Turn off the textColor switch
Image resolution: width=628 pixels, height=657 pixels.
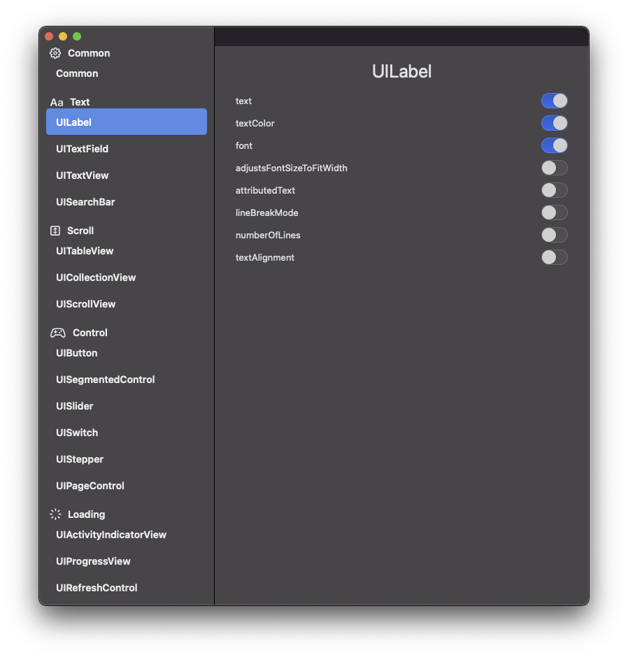click(x=554, y=123)
